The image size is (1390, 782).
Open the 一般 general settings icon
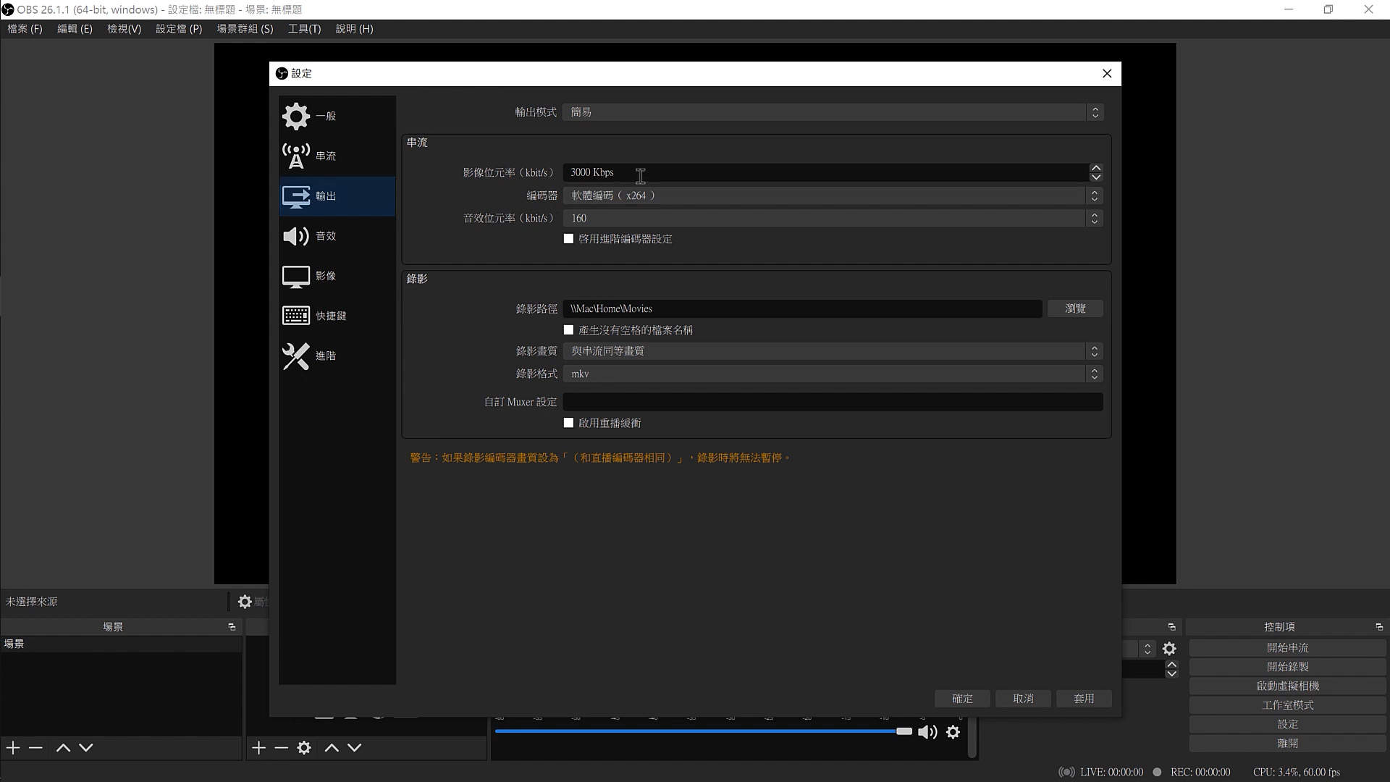(295, 116)
